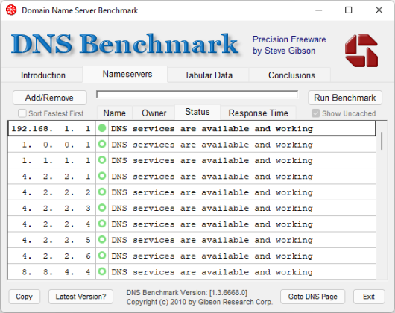
Task: Click the DNS Benchmark Version text
Action: pyautogui.click(x=187, y=292)
